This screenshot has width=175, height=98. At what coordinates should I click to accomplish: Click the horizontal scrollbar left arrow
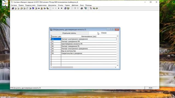(51, 67)
